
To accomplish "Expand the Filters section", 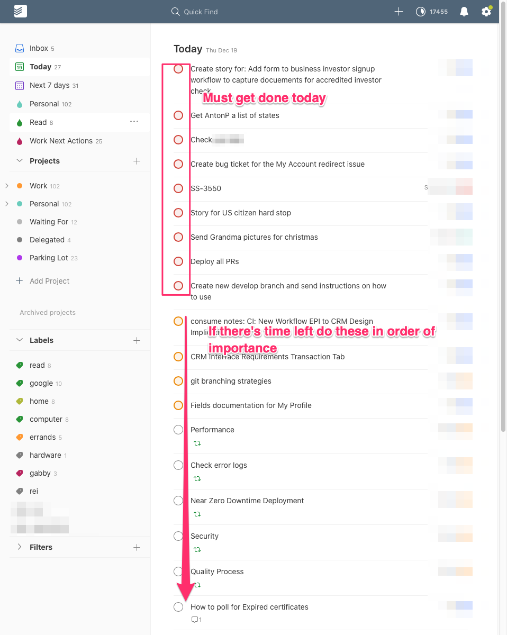I will [20, 547].
